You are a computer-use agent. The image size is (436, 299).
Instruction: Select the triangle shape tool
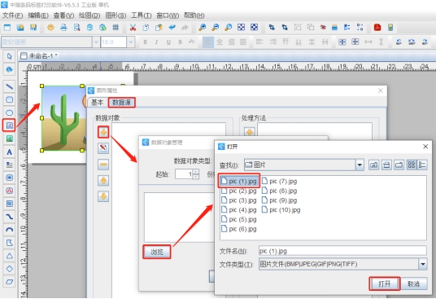point(9,256)
